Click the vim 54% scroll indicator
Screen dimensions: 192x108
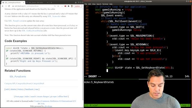click(187, 76)
